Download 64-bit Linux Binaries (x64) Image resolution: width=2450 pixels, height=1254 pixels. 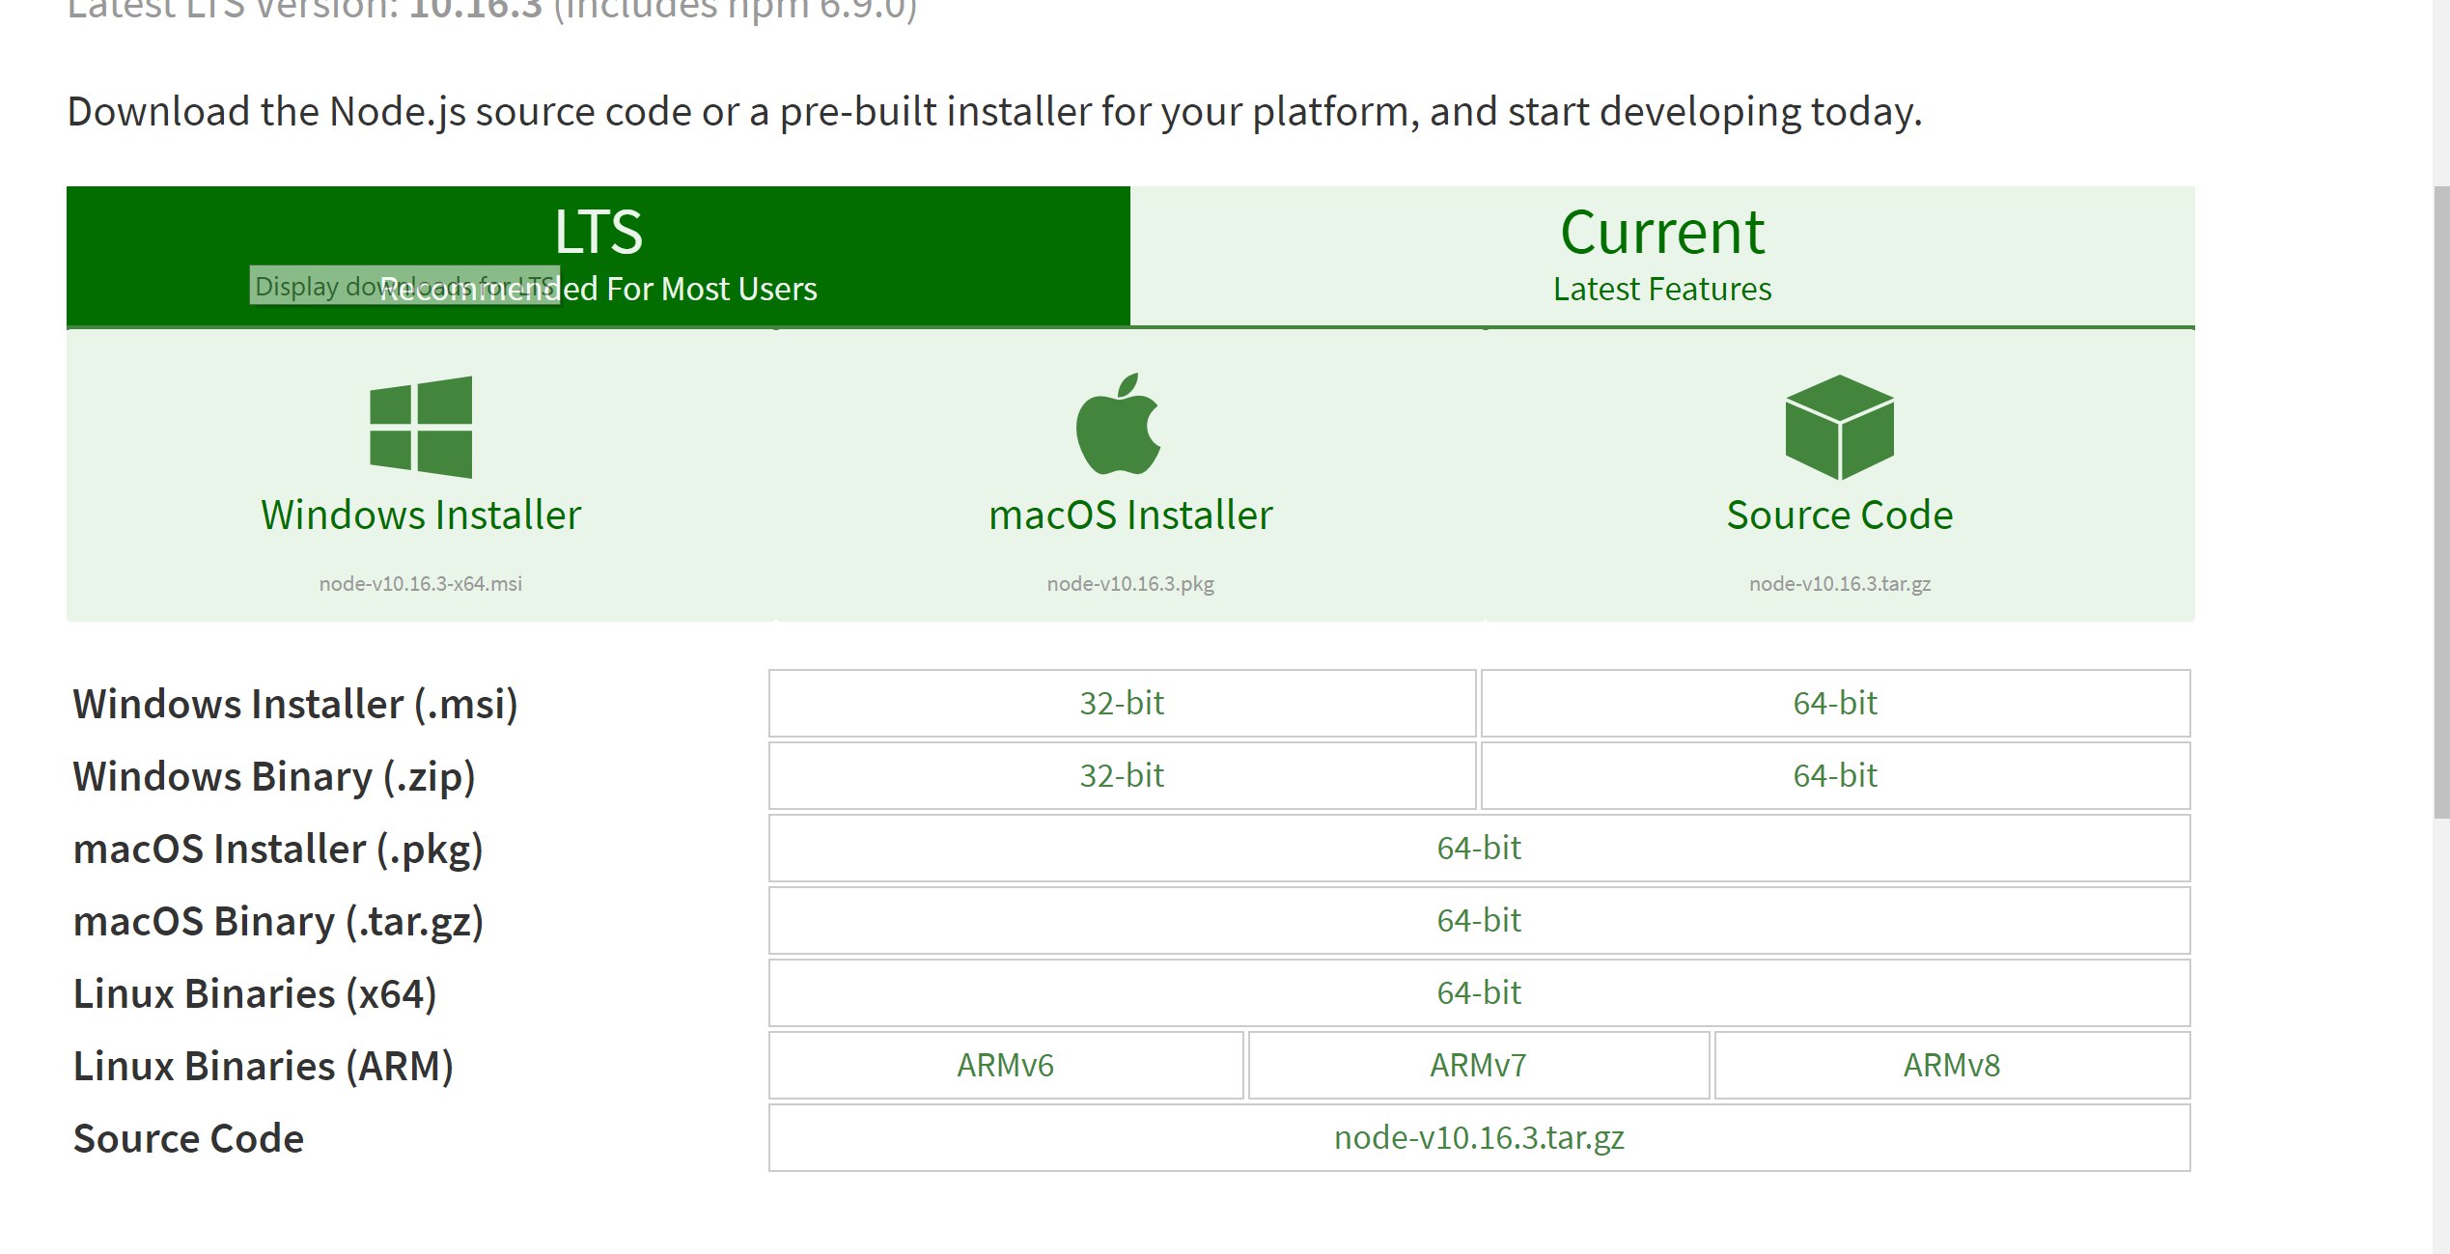(x=1478, y=992)
